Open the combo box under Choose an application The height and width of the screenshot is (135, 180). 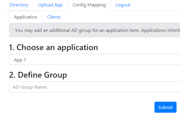pos(94,59)
